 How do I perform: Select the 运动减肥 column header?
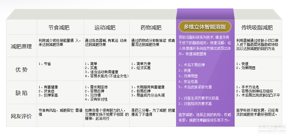click(x=105, y=28)
